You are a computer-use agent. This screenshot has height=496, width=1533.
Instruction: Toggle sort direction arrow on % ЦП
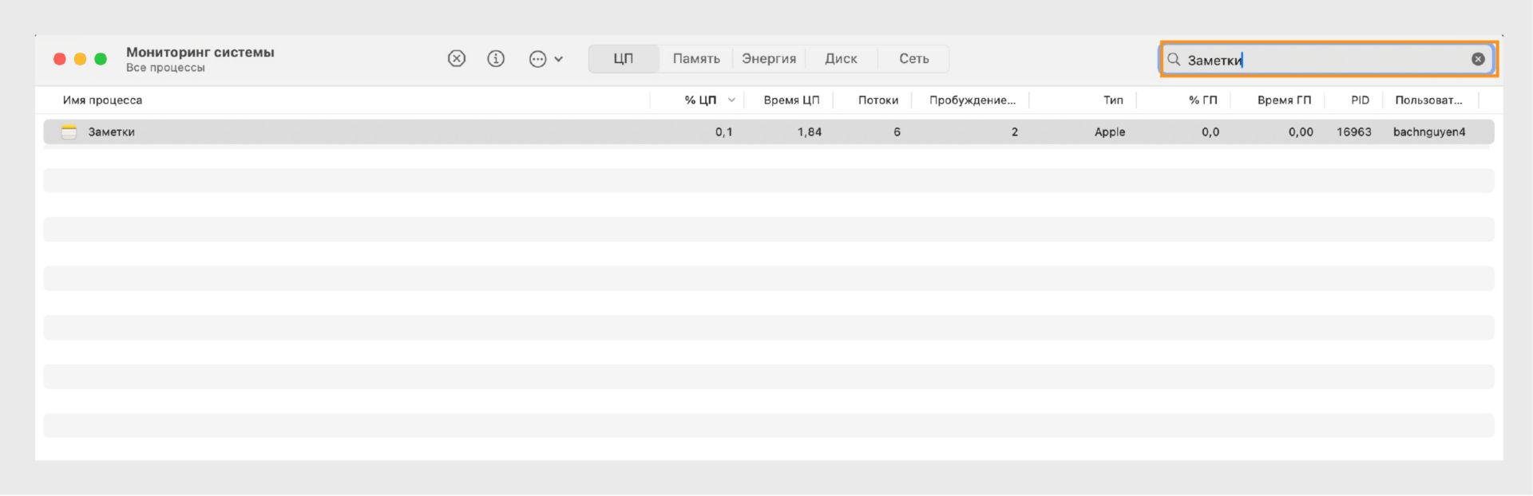[x=731, y=100]
